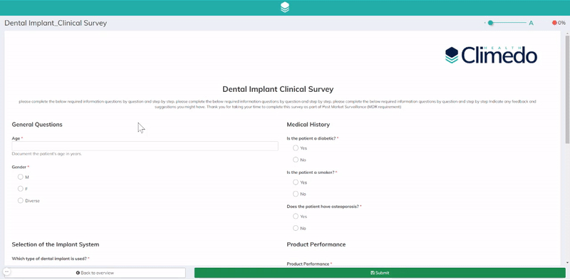The height and width of the screenshot is (280, 570).
Task: Click the Age input field
Action: [x=145, y=146]
